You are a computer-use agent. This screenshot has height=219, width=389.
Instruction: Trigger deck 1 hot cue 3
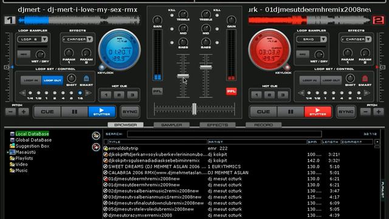coord(133,95)
